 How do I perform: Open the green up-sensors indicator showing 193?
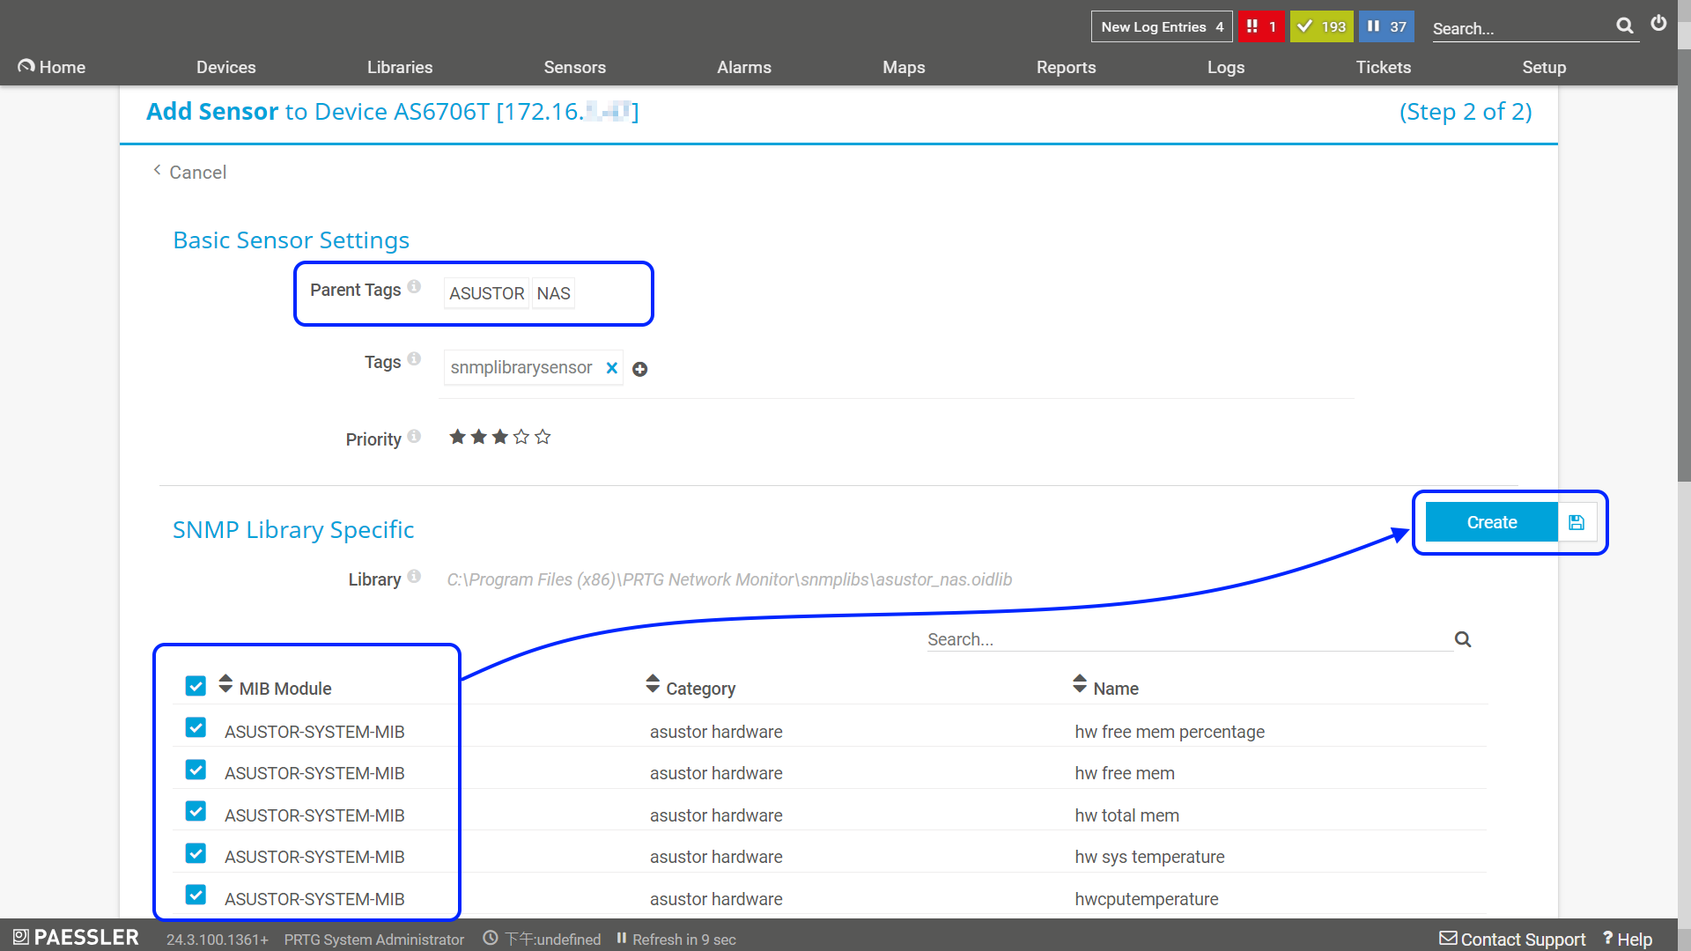[x=1321, y=26]
